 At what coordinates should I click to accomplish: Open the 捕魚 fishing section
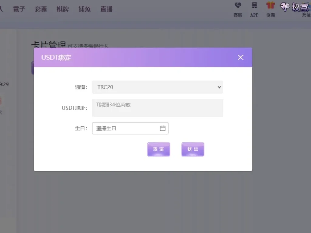84,9
